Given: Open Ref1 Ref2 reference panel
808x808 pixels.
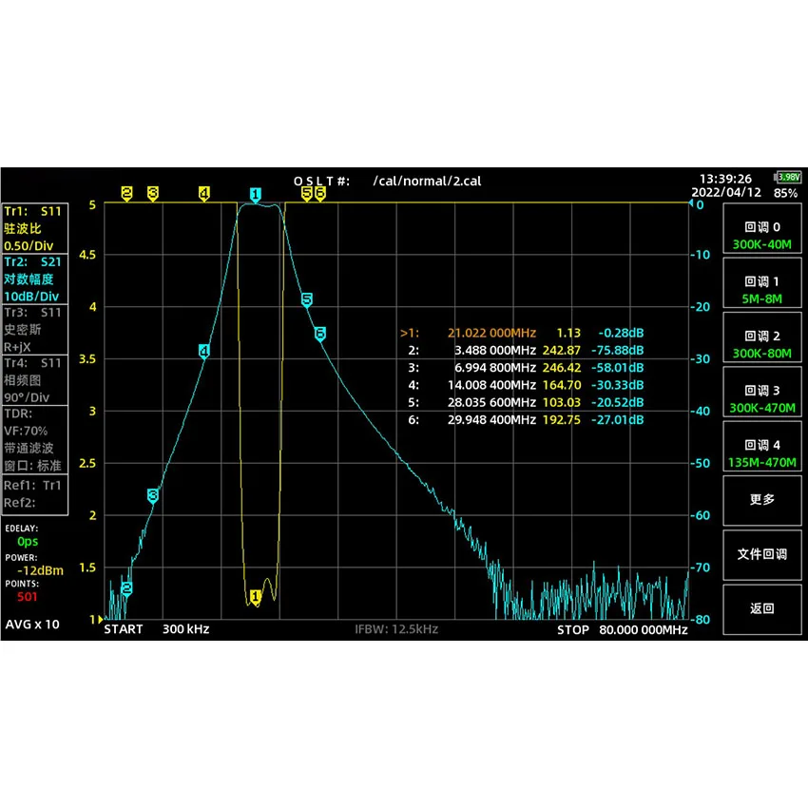Looking at the screenshot, I should (x=35, y=494).
